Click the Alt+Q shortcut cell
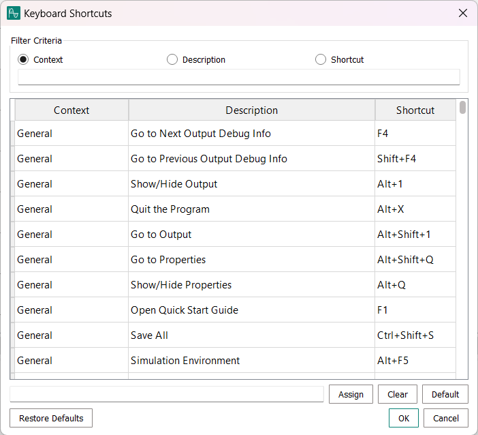This screenshot has width=478, height=435. pyautogui.click(x=415, y=285)
